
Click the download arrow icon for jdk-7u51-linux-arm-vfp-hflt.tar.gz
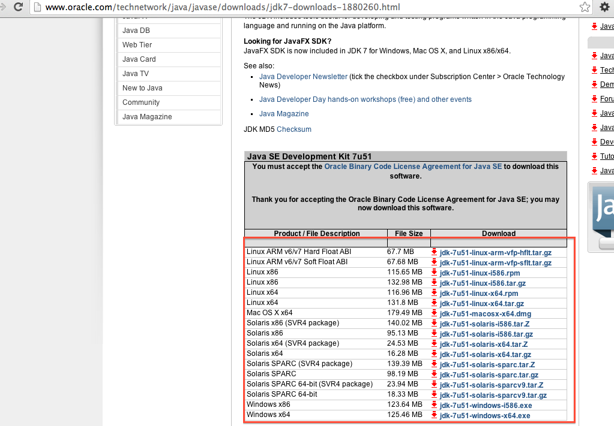click(x=435, y=252)
